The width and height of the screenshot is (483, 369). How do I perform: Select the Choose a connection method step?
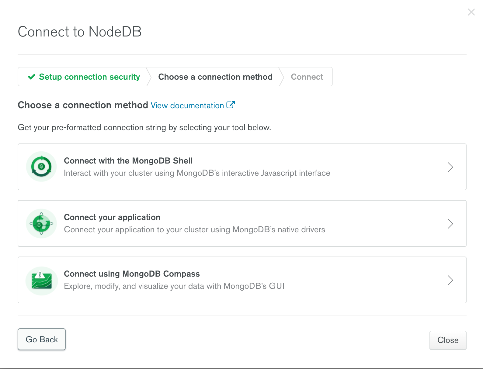coord(215,77)
